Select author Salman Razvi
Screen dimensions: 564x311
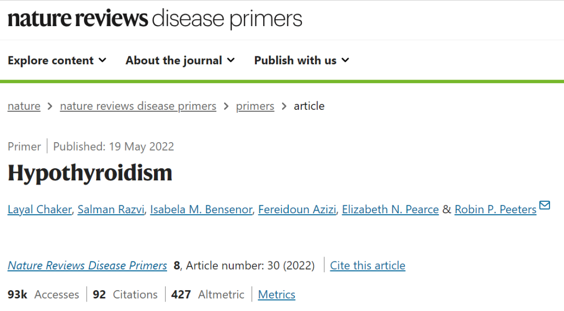tap(111, 210)
